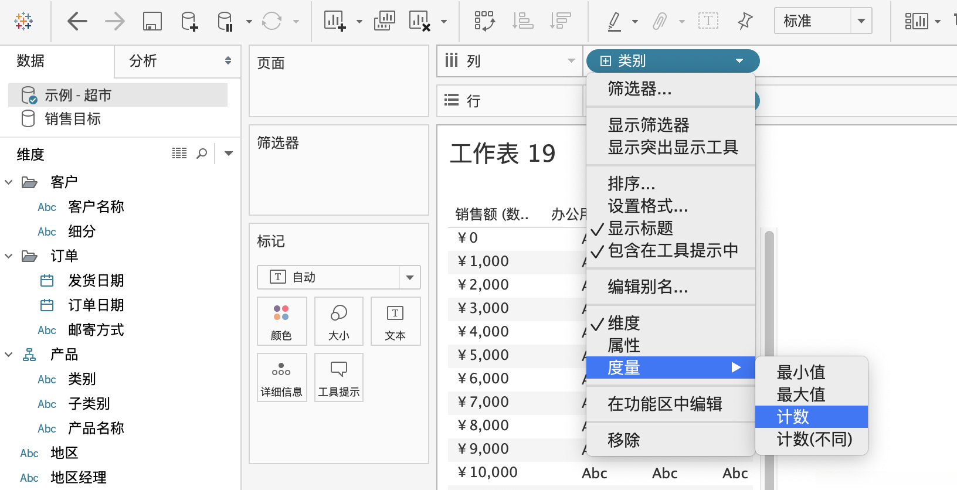Image resolution: width=957 pixels, height=490 pixels.
Task: Open the Size marks card
Action: tap(339, 321)
